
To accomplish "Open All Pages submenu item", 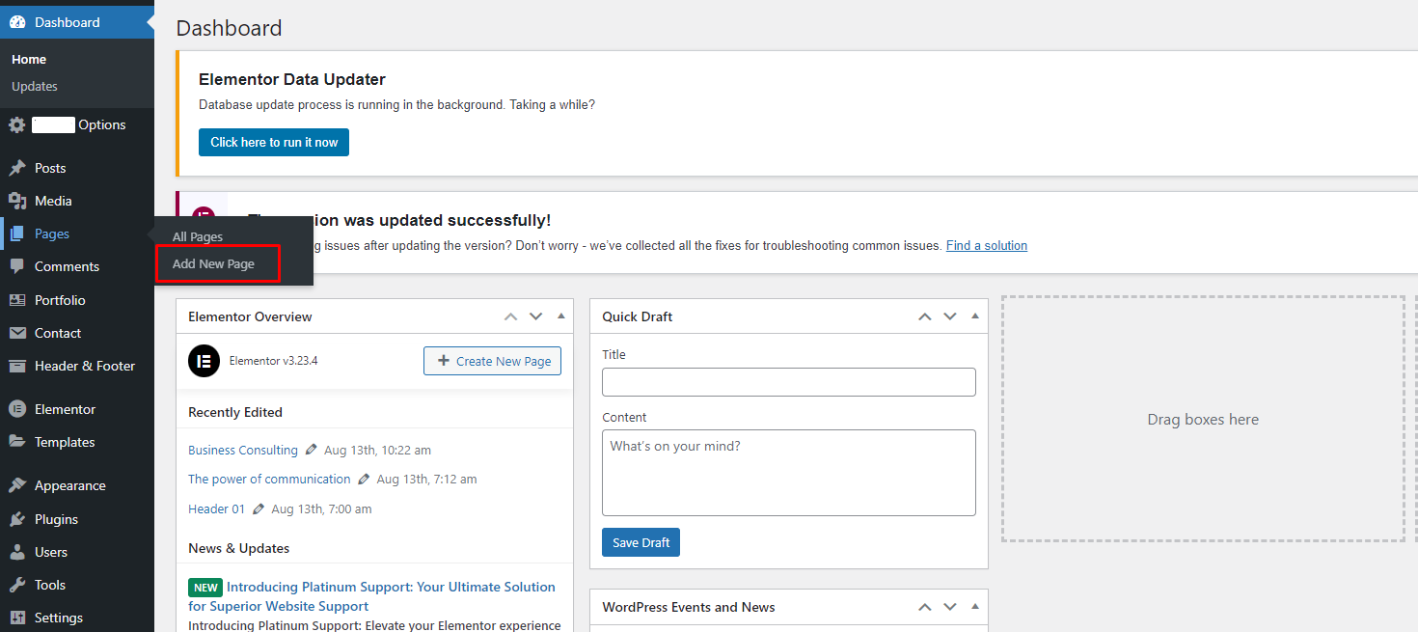I will pyautogui.click(x=198, y=236).
